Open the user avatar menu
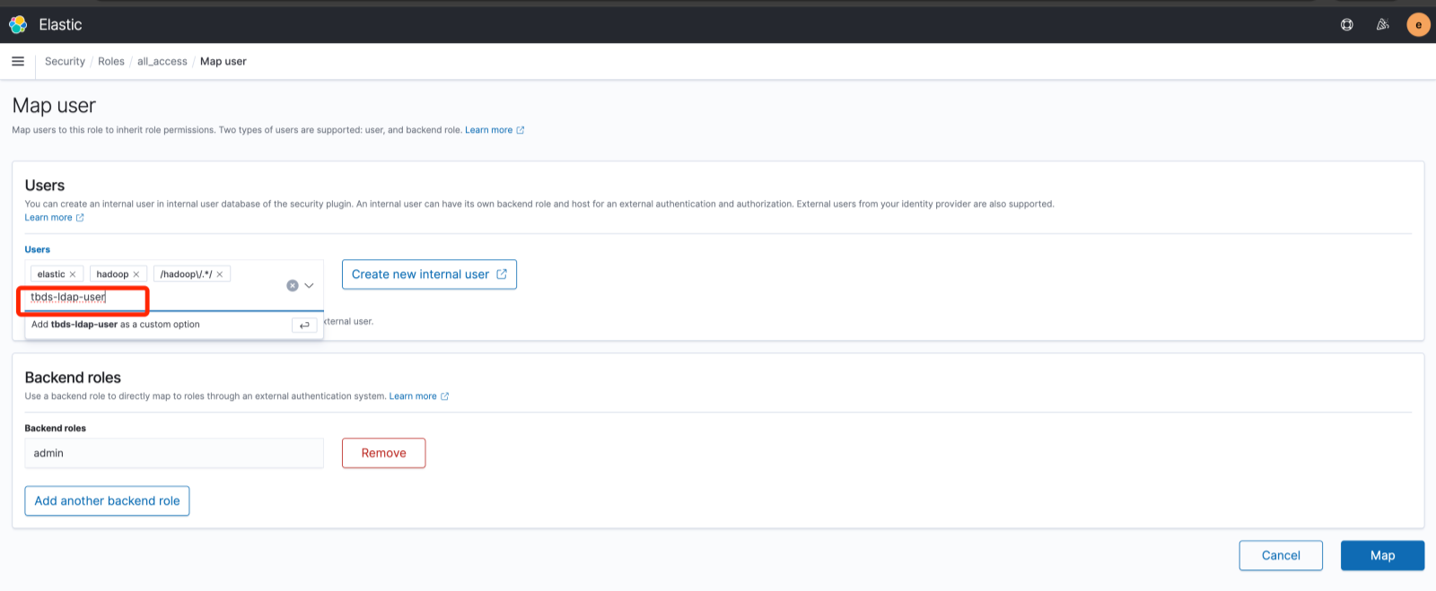The image size is (1436, 591). 1418,25
